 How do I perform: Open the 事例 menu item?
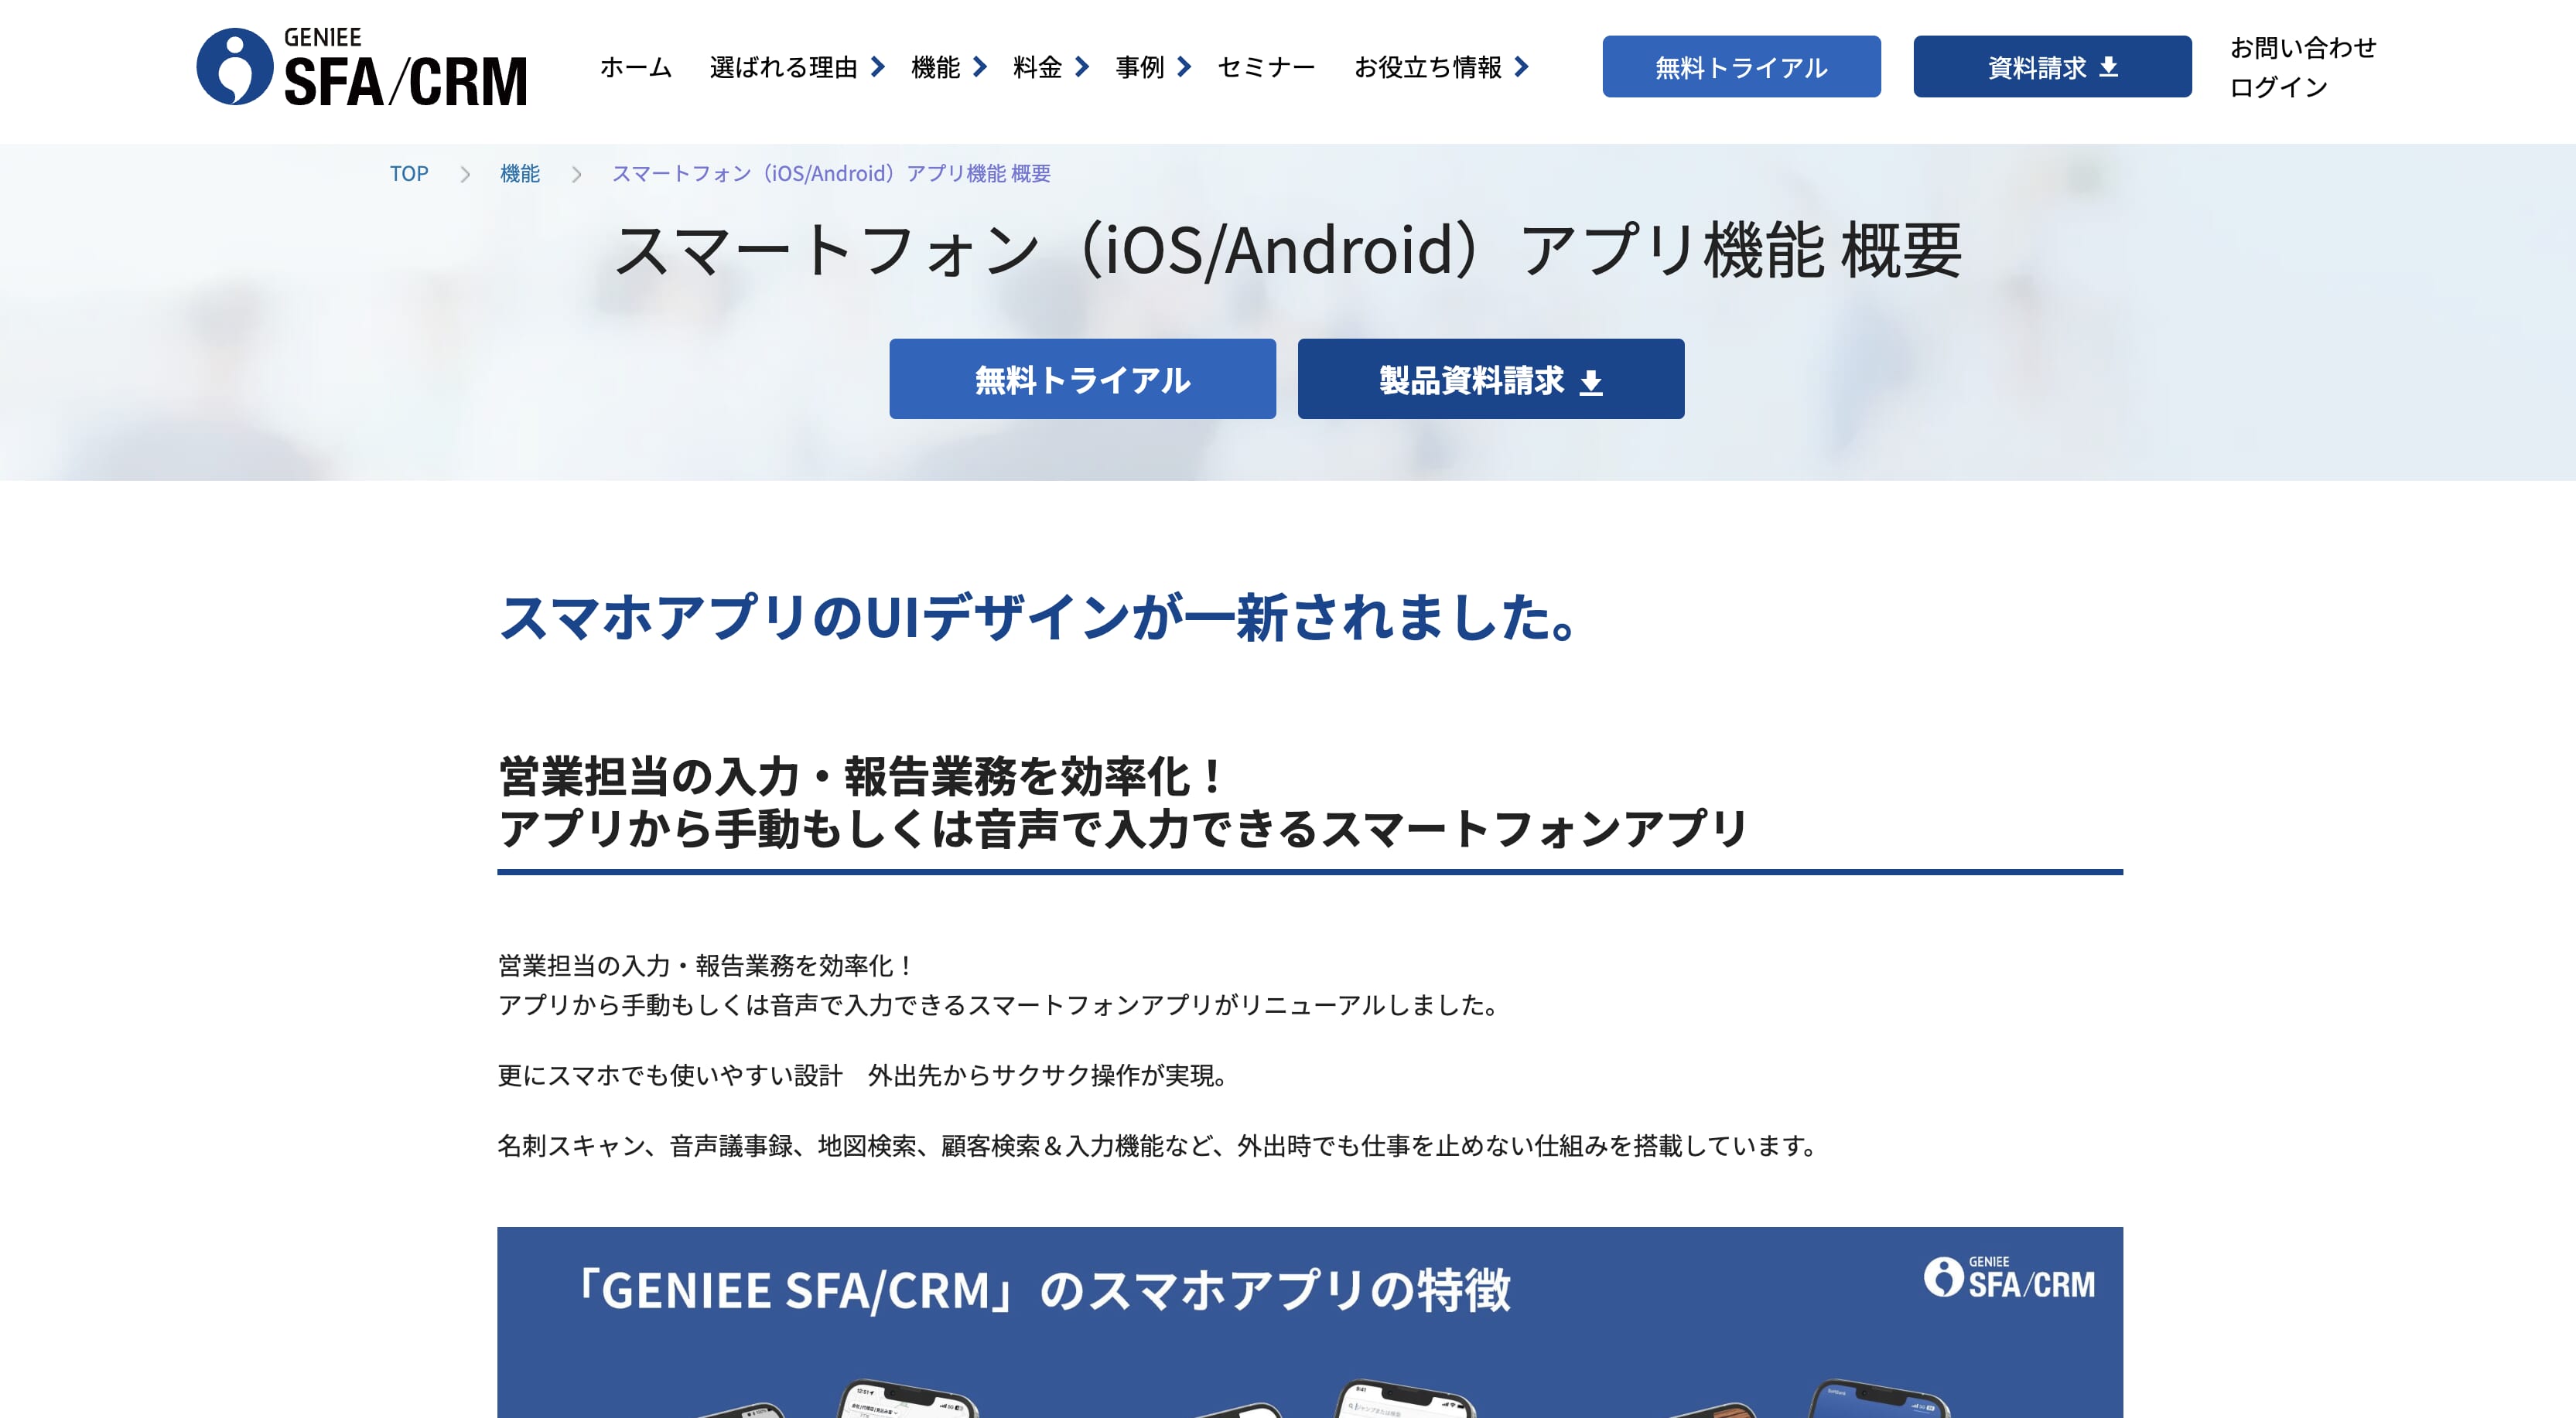1139,67
